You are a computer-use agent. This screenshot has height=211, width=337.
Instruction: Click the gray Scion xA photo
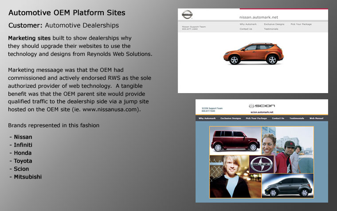288,186
